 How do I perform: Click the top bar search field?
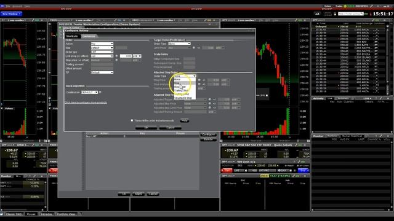(x=350, y=14)
